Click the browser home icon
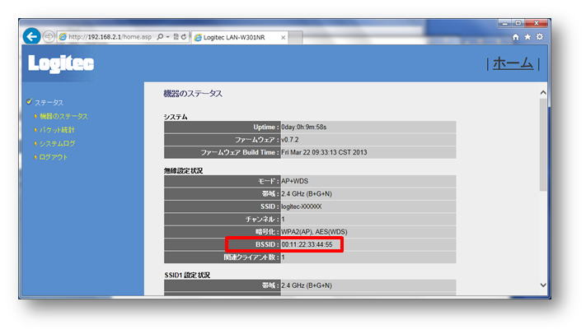 (516, 37)
